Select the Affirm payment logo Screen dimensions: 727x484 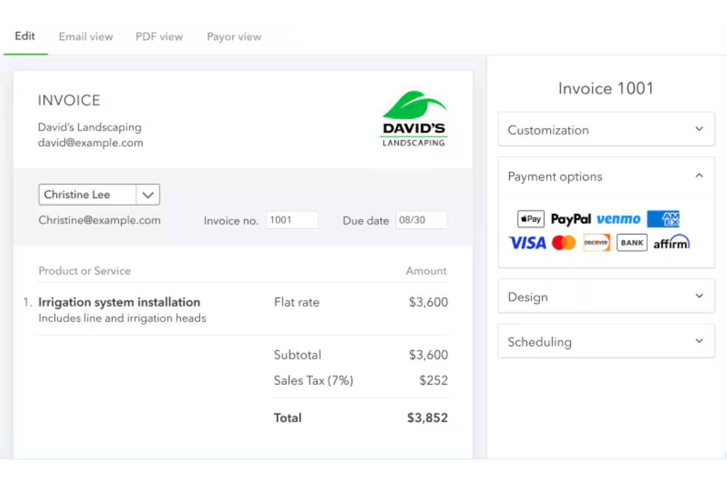pos(671,243)
